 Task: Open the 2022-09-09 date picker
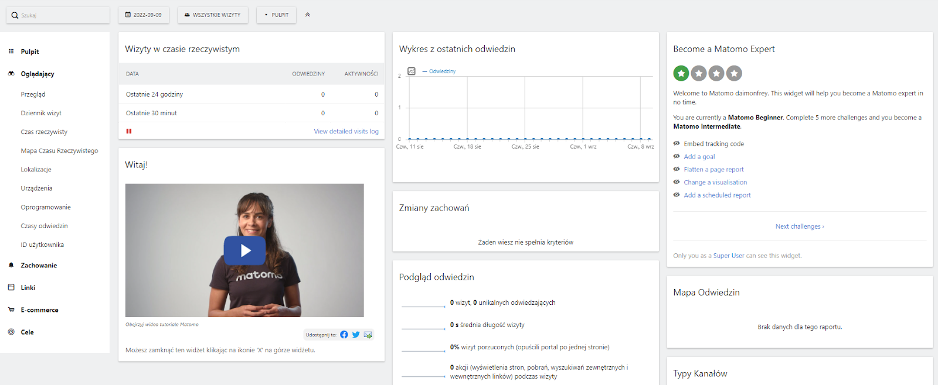point(144,15)
